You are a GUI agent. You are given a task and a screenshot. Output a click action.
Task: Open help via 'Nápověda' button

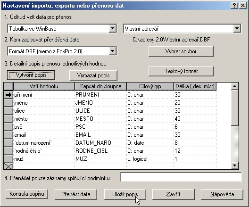point(222,194)
